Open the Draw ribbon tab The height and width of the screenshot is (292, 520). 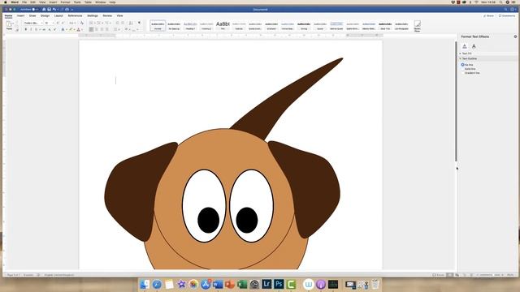(32, 15)
